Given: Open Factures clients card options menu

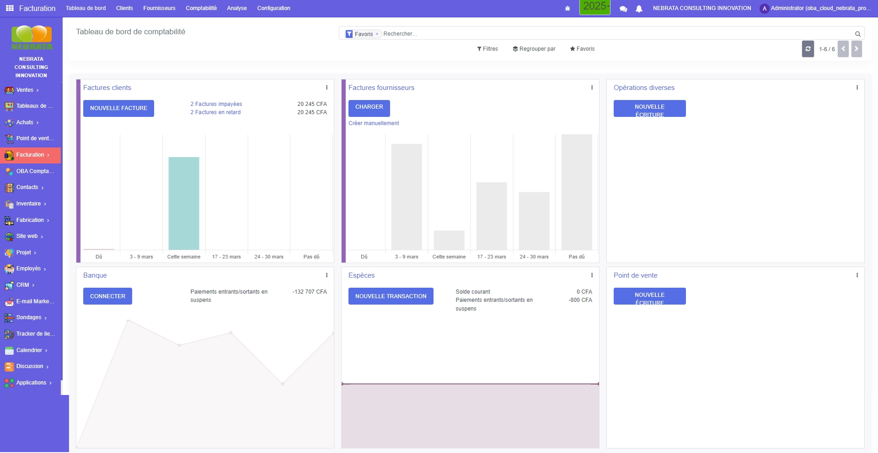Looking at the screenshot, I should tap(327, 88).
